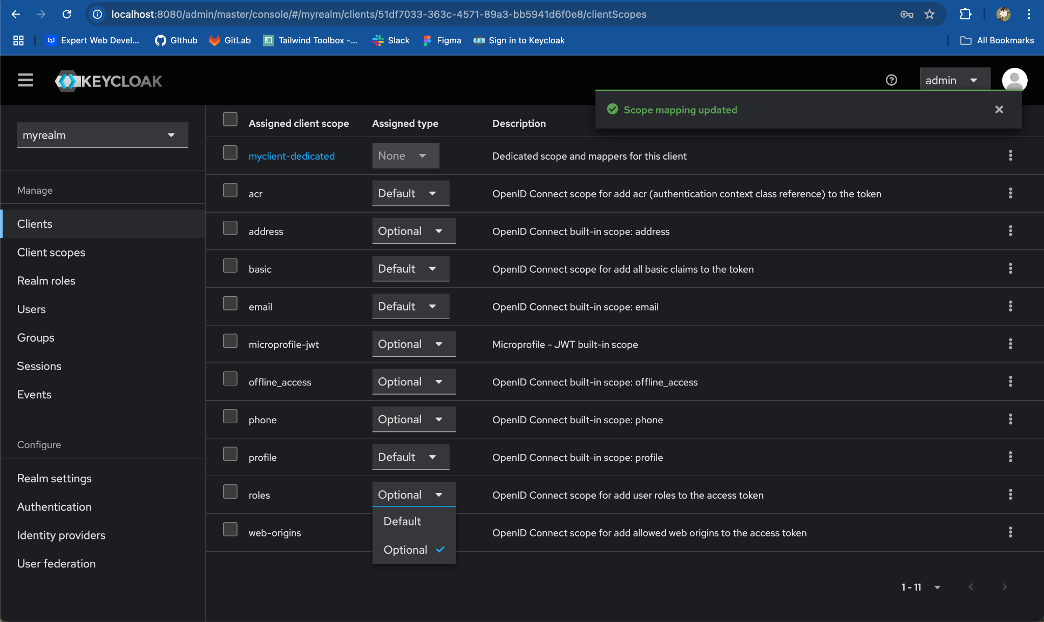Click the browser extensions puzzle icon
The width and height of the screenshot is (1044, 622).
point(965,14)
